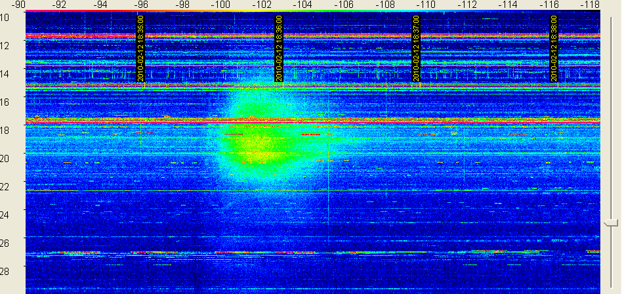Click the -90 value on the color scale
The height and width of the screenshot is (294, 622).
(18, 5)
